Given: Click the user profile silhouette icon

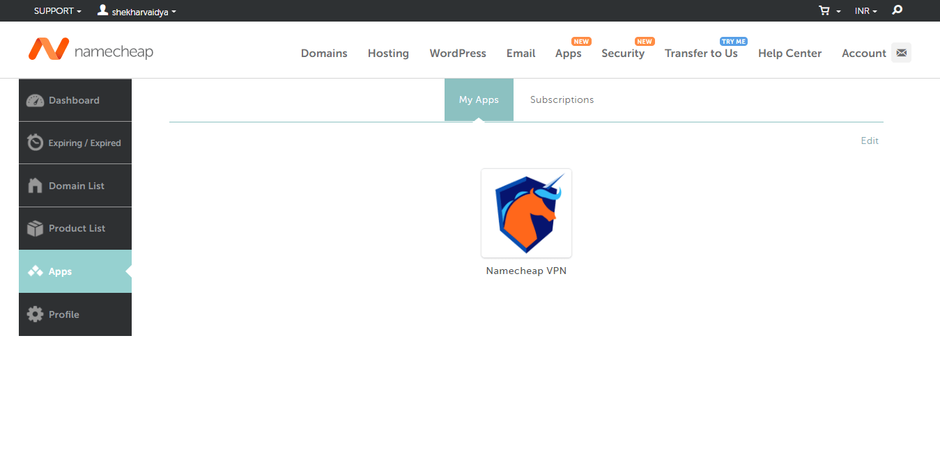Looking at the screenshot, I should click(x=103, y=10).
